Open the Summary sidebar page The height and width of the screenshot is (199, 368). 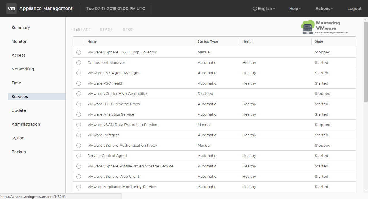click(x=20, y=28)
